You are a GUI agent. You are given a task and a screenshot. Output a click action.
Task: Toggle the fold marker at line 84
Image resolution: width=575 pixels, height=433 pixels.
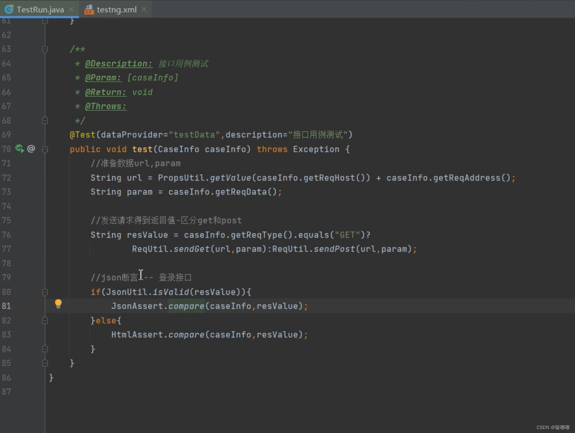(x=45, y=349)
